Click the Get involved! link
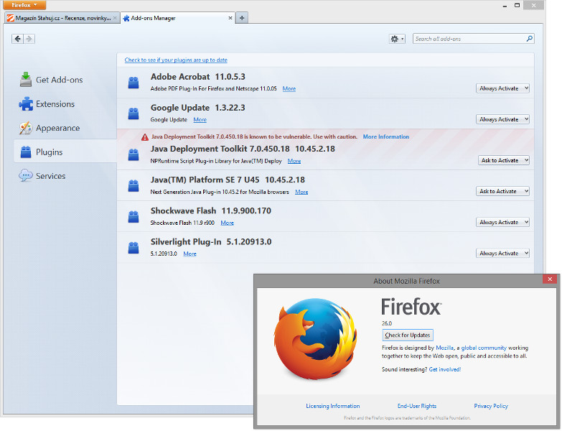Viewport: 562px width, 431px height. 445,369
